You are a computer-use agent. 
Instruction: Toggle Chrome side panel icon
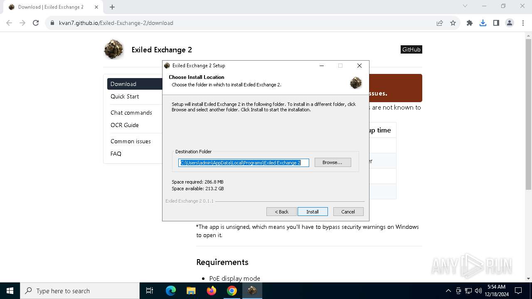pos(496,23)
